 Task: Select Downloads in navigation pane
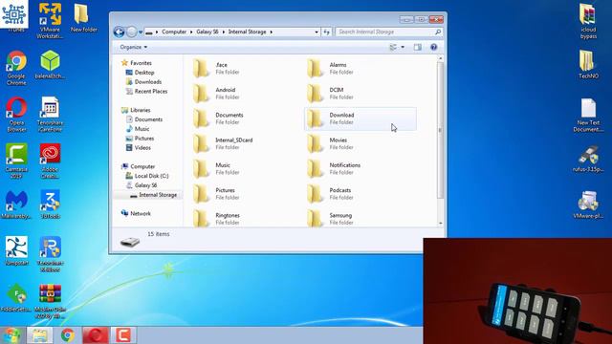click(x=148, y=82)
